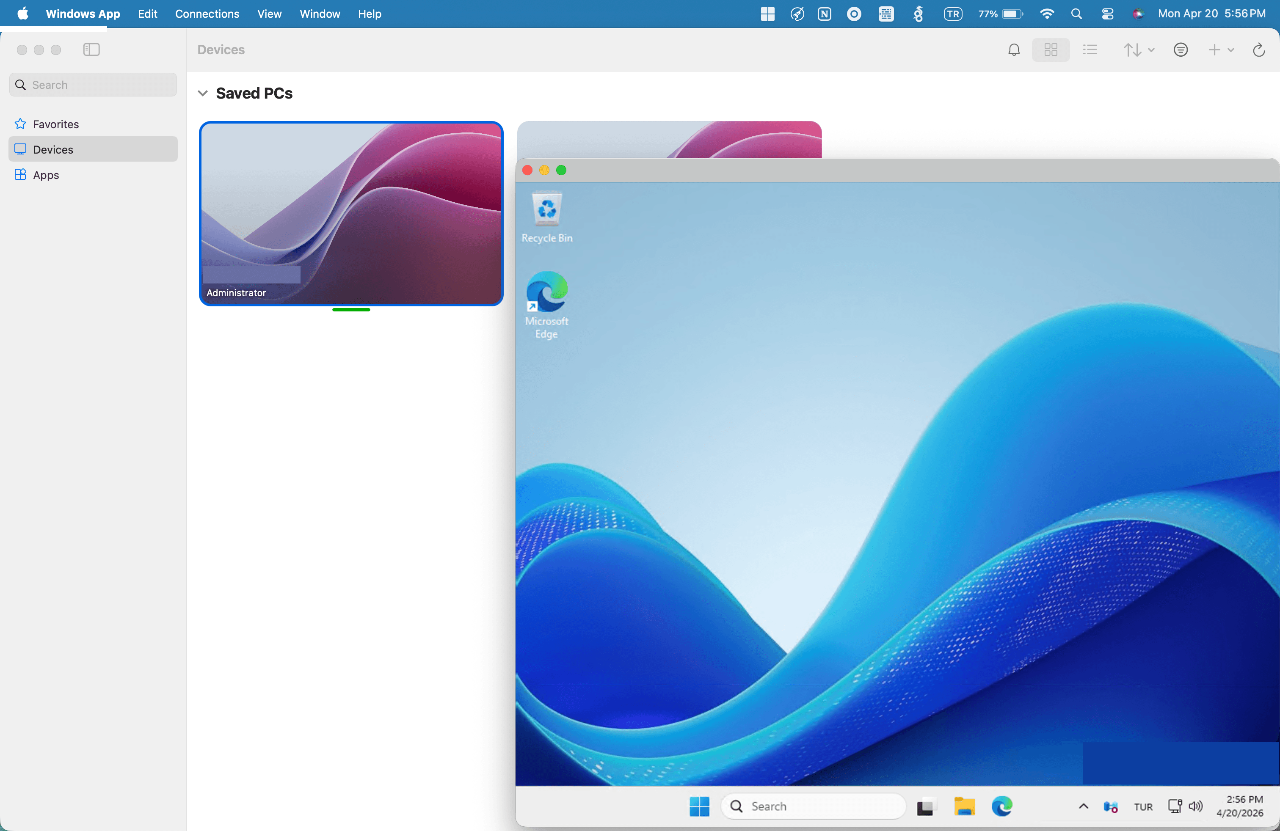Select Devices in the sidebar
Image resolution: width=1280 pixels, height=831 pixels.
pos(93,149)
